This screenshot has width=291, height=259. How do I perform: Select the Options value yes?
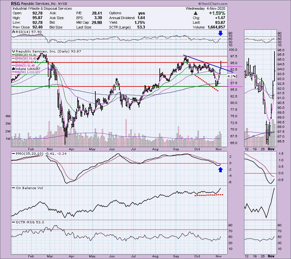tap(142, 13)
